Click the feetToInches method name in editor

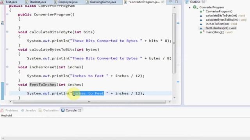(x=43, y=84)
